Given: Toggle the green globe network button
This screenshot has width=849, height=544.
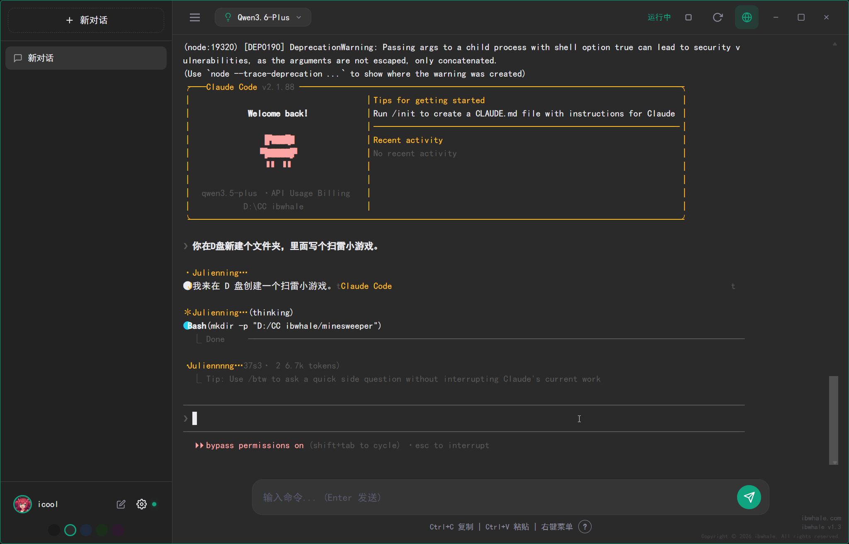Looking at the screenshot, I should point(747,17).
